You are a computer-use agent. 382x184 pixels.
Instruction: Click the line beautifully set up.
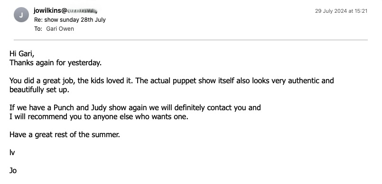[39, 89]
